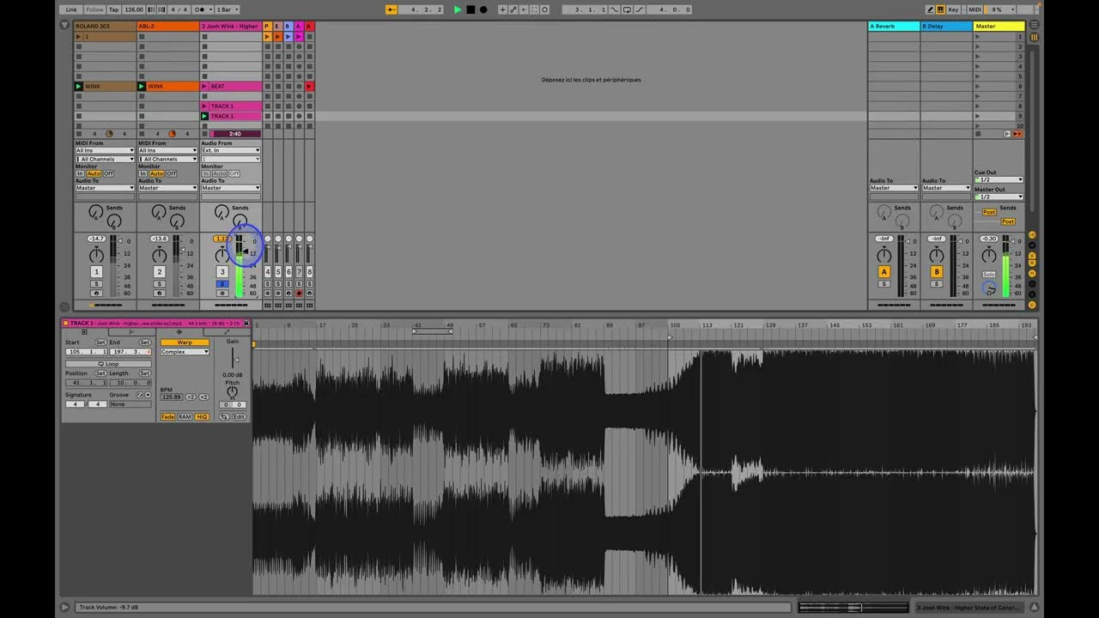Click the clip Gain slider
Screen dimensions: 1099x618
234,360
